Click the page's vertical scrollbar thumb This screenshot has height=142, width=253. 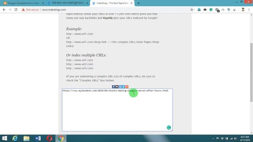tap(251, 72)
